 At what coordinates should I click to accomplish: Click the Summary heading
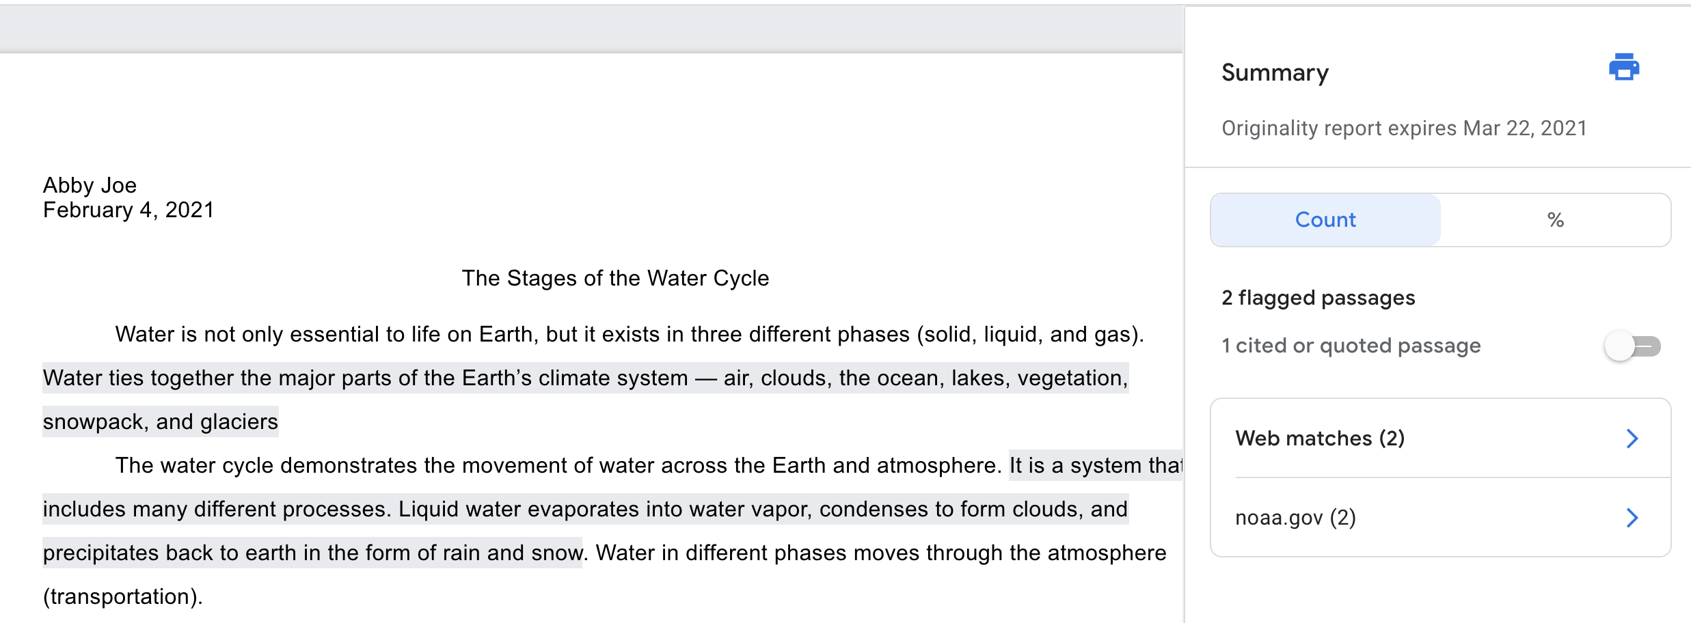[1275, 72]
